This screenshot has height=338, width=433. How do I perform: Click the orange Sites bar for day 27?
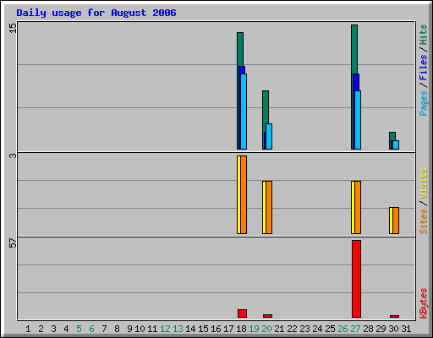(x=358, y=207)
